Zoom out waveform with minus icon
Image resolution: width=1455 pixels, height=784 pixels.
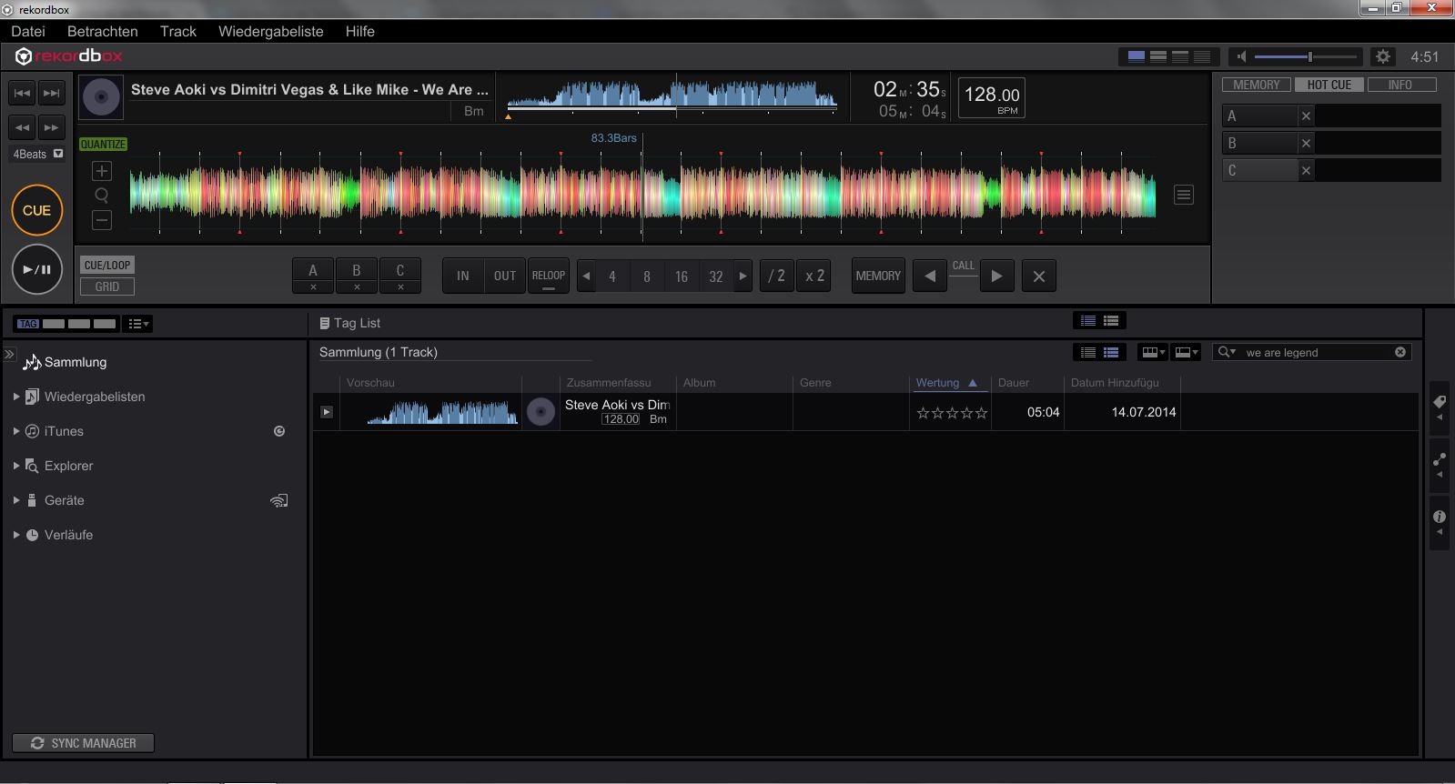pos(102,220)
